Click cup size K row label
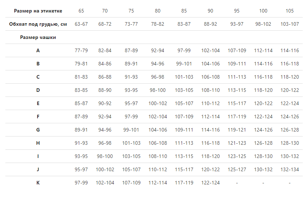The width and height of the screenshot is (307, 198). [x=38, y=183]
